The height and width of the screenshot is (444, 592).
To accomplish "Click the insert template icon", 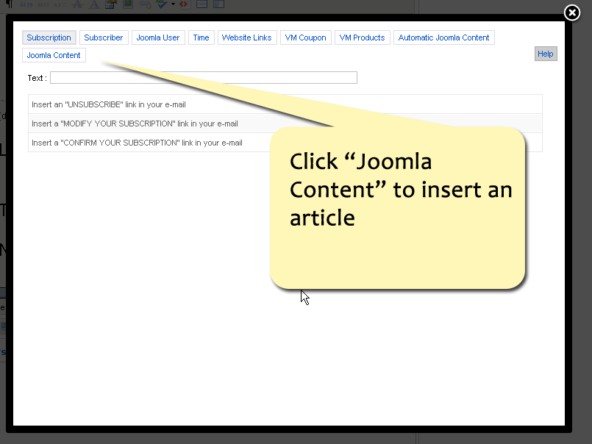I will (x=109, y=4).
